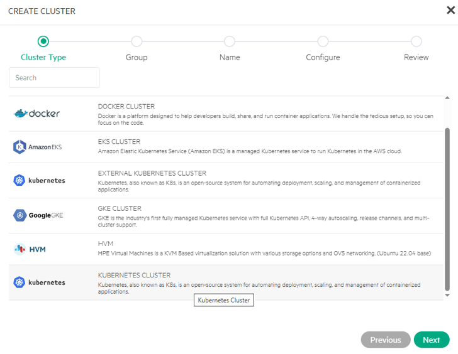Image resolution: width=458 pixels, height=354 pixels.
Task: Jump to the Review step circle
Action: point(416,41)
